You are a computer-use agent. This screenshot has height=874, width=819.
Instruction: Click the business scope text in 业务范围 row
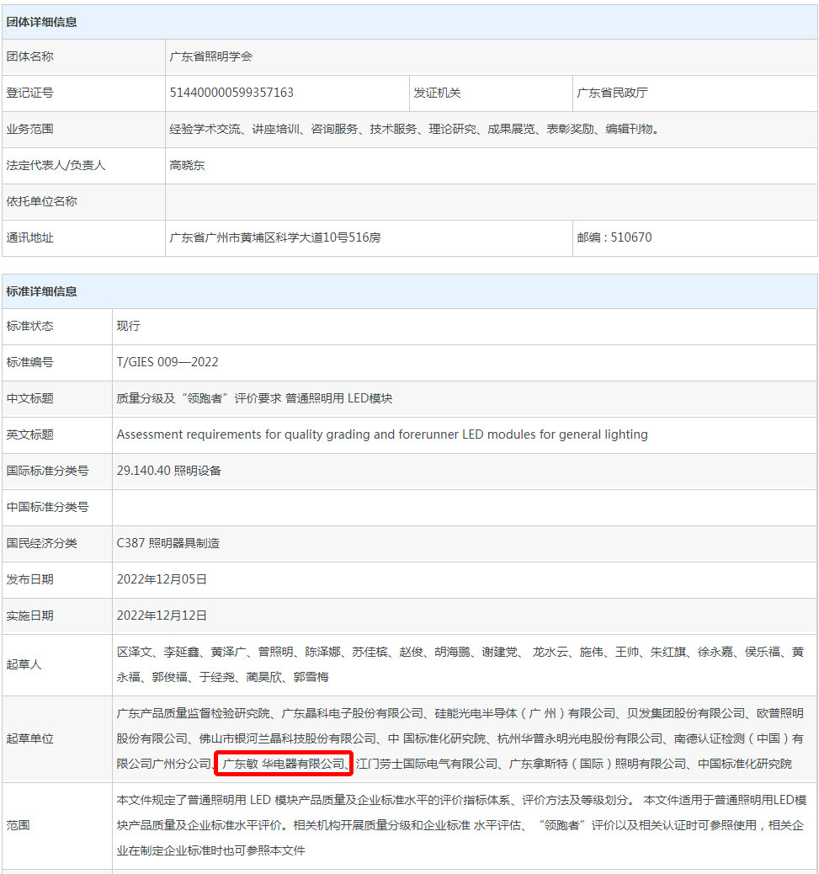[x=413, y=129]
